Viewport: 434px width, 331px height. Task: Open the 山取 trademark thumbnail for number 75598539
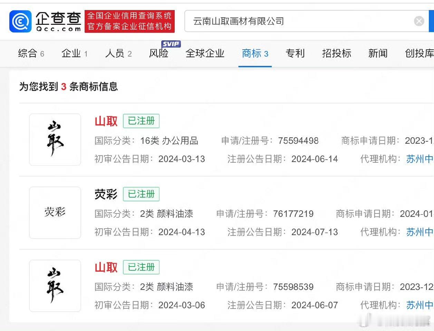pyautogui.click(x=55, y=286)
